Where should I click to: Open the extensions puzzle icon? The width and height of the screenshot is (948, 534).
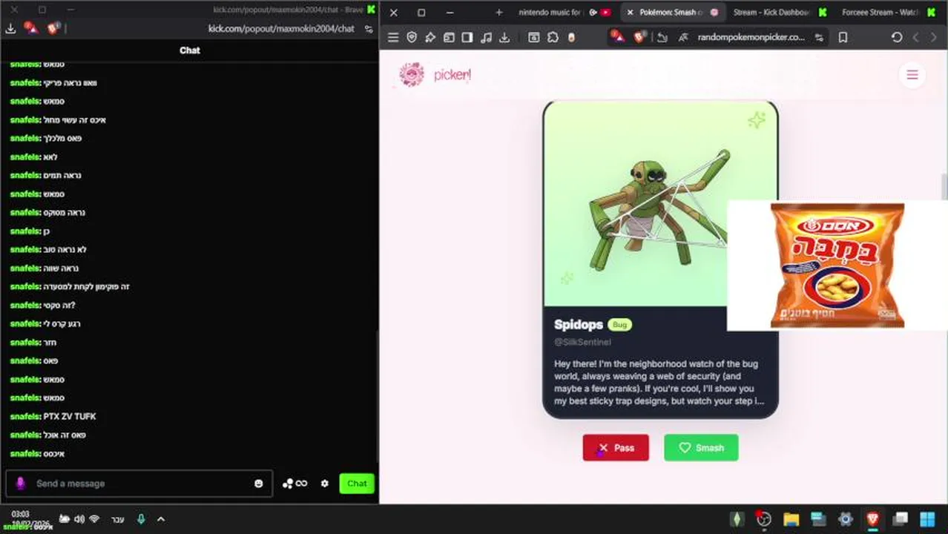tap(553, 37)
